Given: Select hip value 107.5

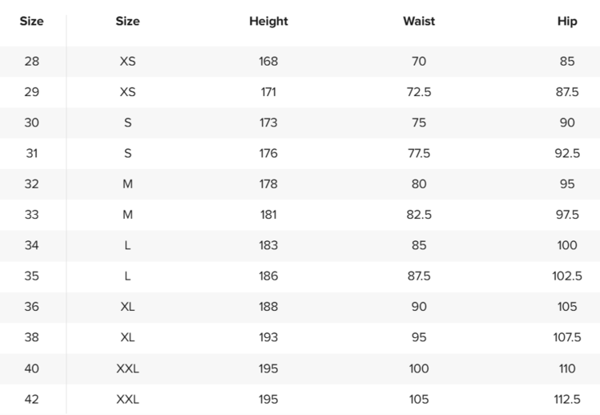Looking at the screenshot, I should pos(567,337).
